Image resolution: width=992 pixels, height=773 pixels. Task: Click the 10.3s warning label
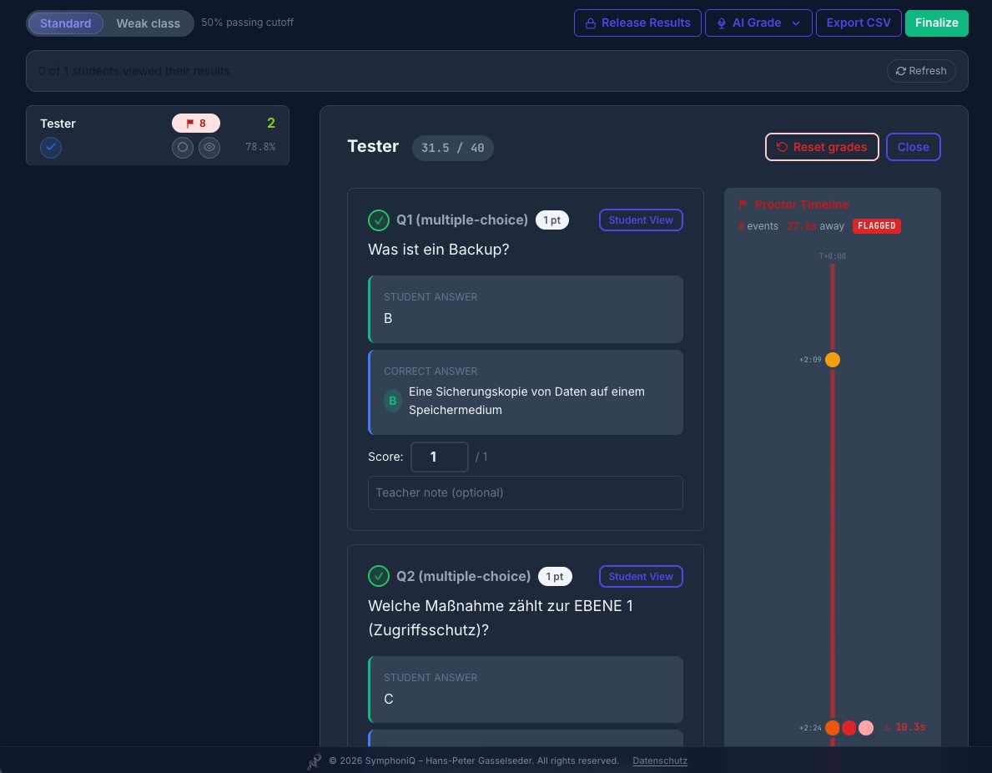pyautogui.click(x=904, y=727)
